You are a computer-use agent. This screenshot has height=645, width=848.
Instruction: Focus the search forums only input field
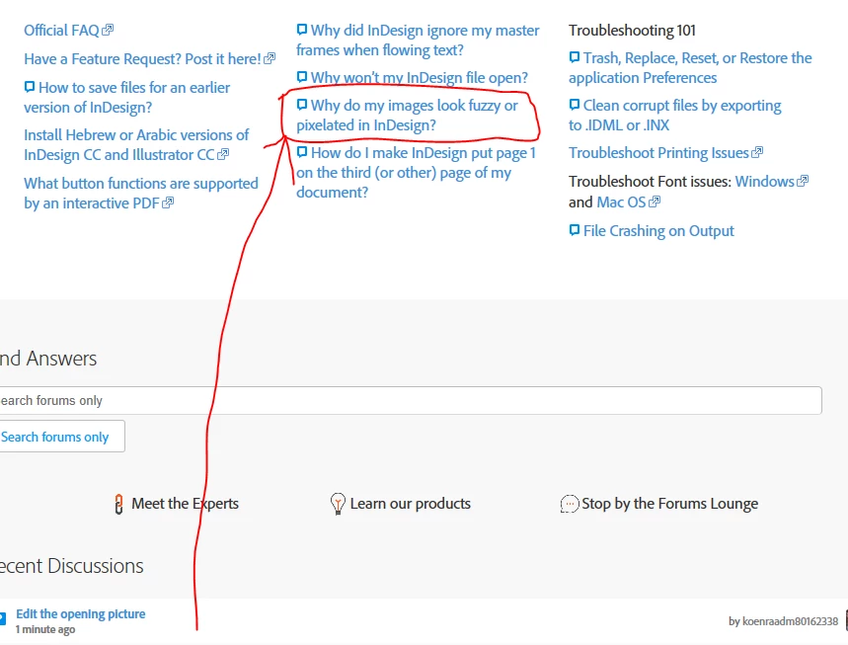[411, 400]
